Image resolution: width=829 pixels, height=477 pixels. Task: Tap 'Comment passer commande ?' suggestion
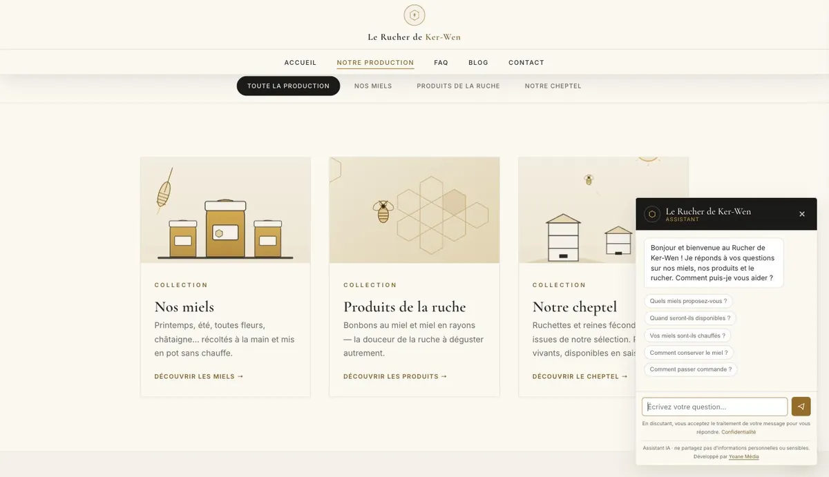[x=691, y=369]
